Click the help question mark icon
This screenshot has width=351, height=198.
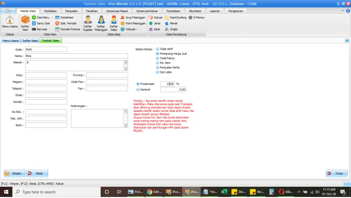[x=348, y=11]
